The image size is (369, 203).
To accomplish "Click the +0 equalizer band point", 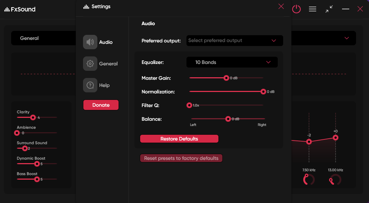I will [336, 138].
